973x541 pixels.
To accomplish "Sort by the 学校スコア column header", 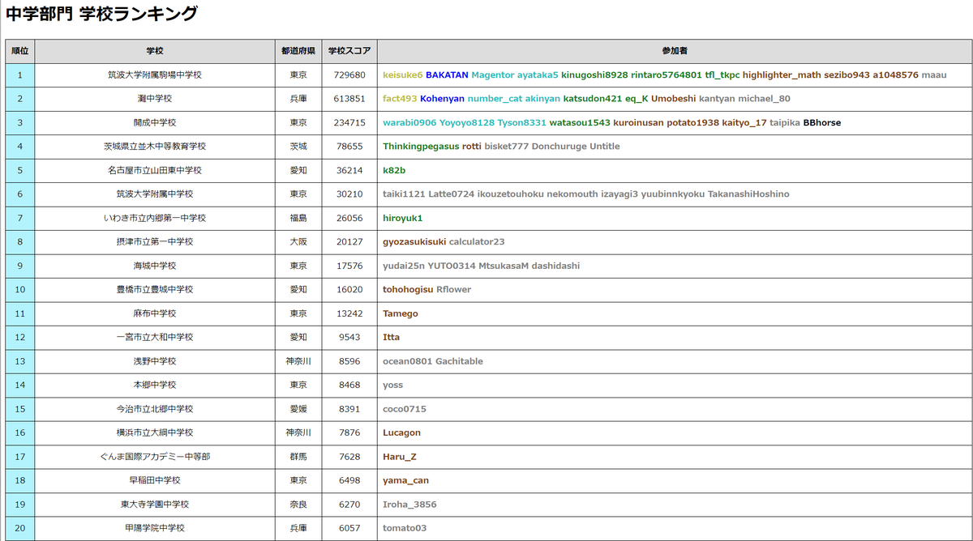I will [x=349, y=50].
